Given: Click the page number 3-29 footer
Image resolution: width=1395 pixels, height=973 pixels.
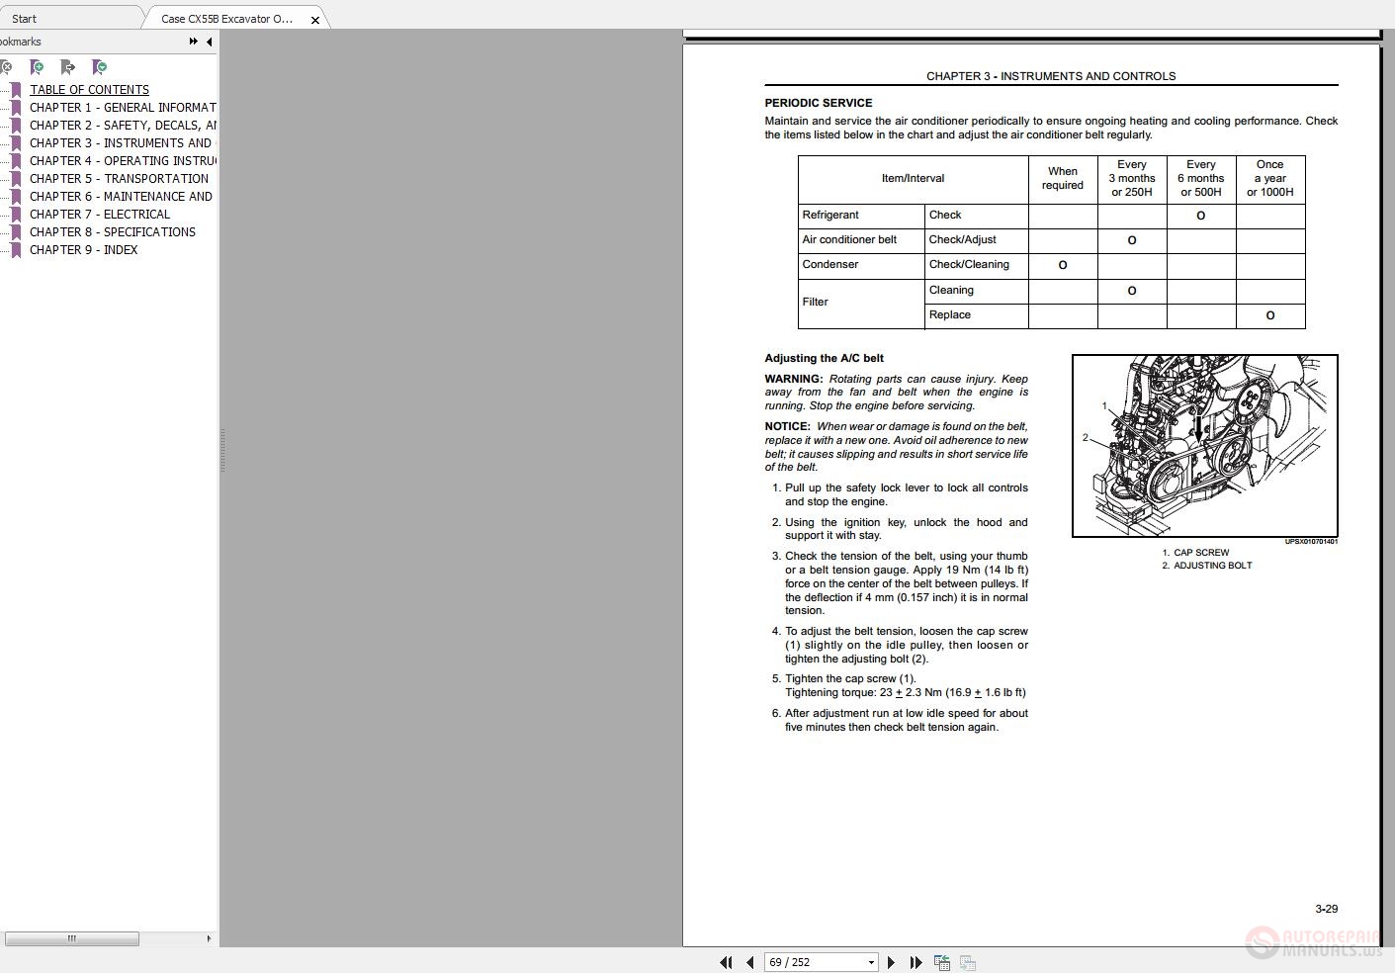Looking at the screenshot, I should pos(1326,909).
